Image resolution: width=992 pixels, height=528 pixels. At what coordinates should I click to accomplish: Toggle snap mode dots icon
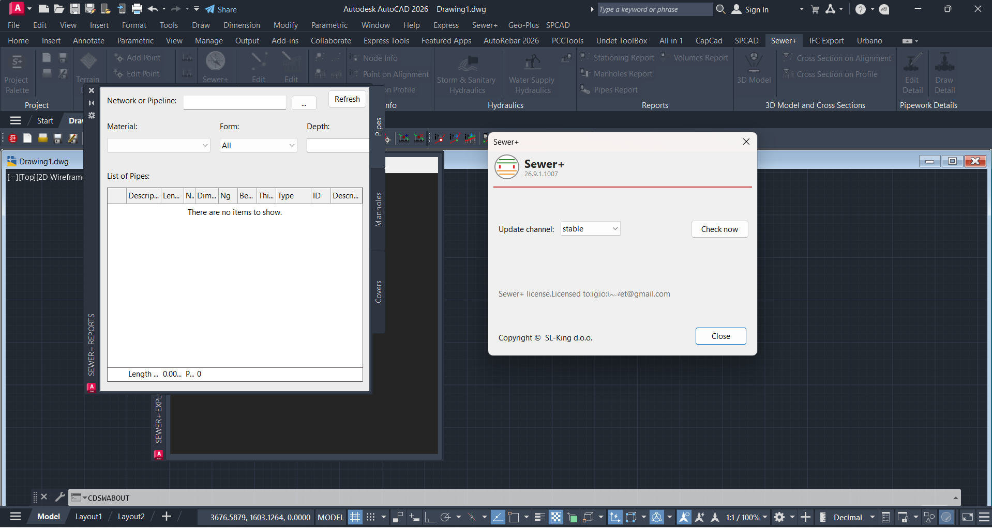[371, 517]
